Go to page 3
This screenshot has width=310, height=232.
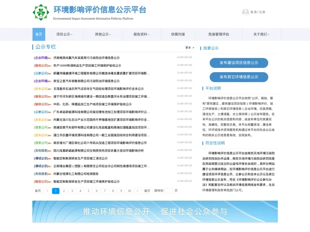coord(72,191)
